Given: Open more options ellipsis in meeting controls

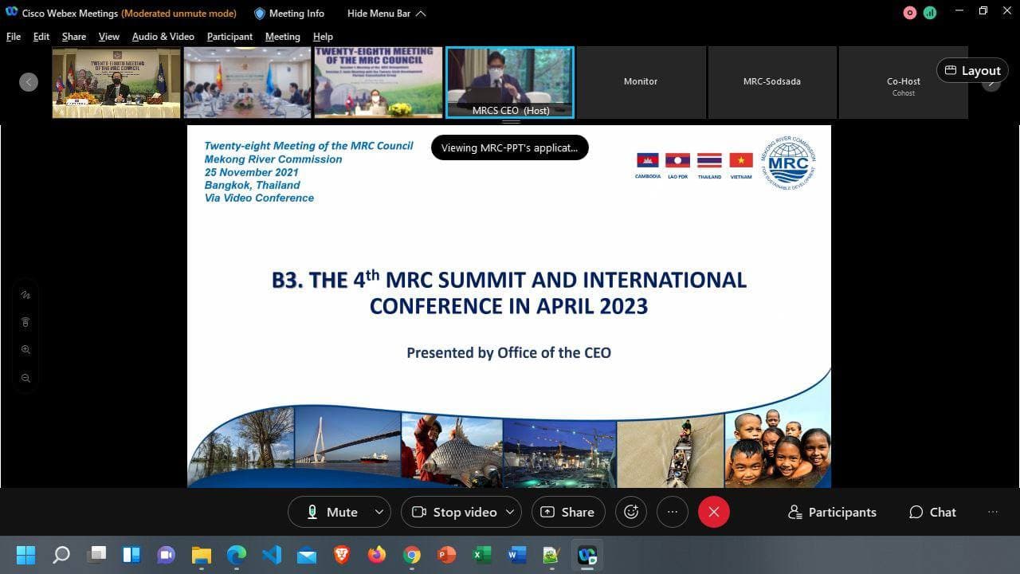Looking at the screenshot, I should pyautogui.click(x=673, y=512).
